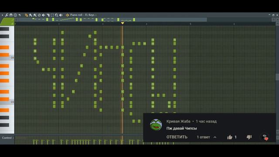This screenshot has height=157, width=279.
Task: Open the Stamp chord tool
Action: [15, 15]
